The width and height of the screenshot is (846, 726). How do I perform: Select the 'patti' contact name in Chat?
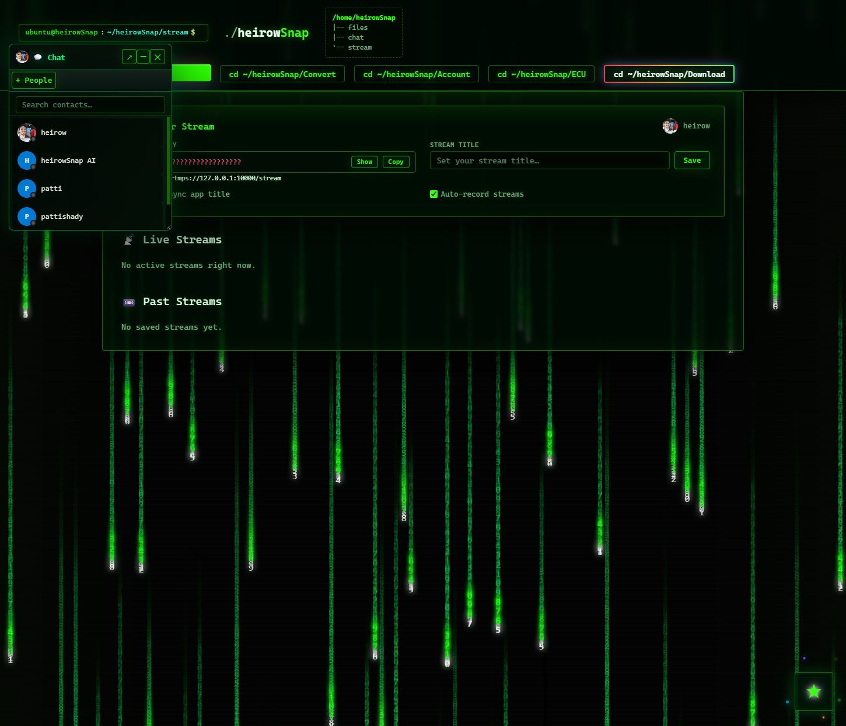[51, 189]
